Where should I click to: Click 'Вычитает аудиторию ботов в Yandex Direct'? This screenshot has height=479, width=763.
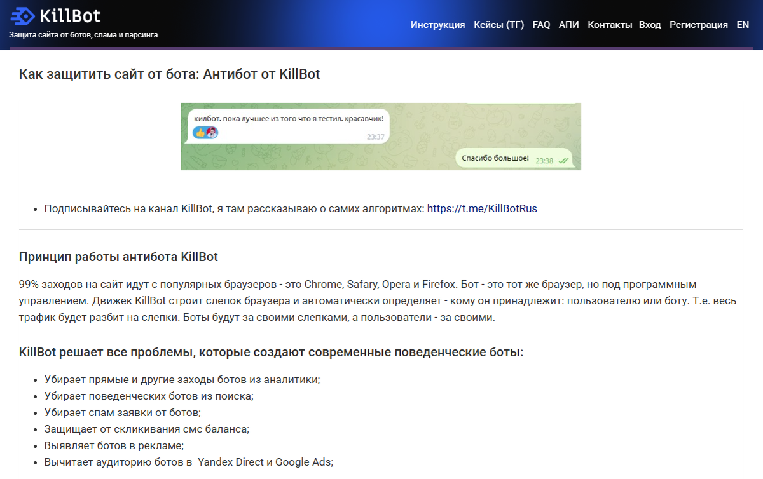coord(189,462)
